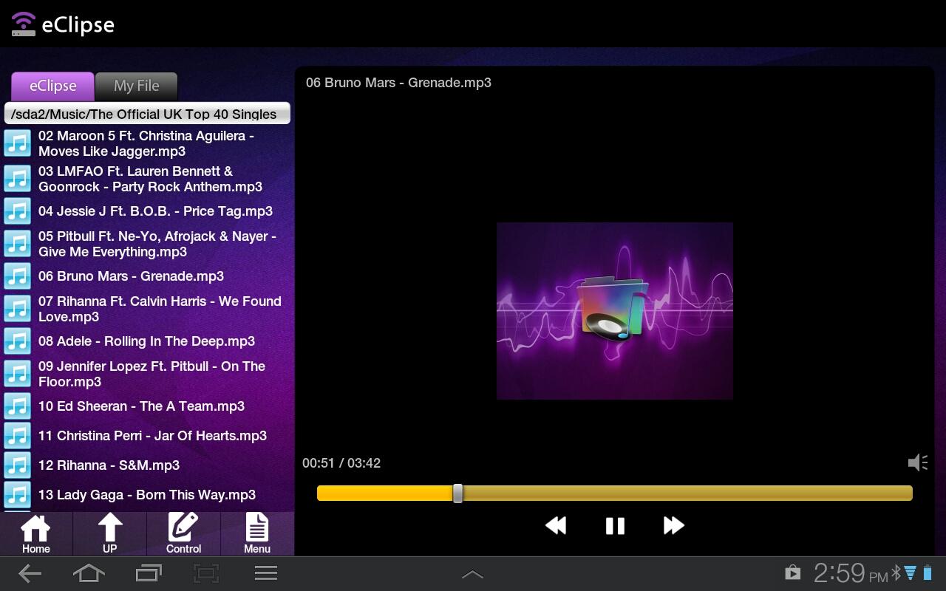Click music icon beside Pitbull Give Me Everything
The image size is (946, 591).
pyautogui.click(x=18, y=244)
